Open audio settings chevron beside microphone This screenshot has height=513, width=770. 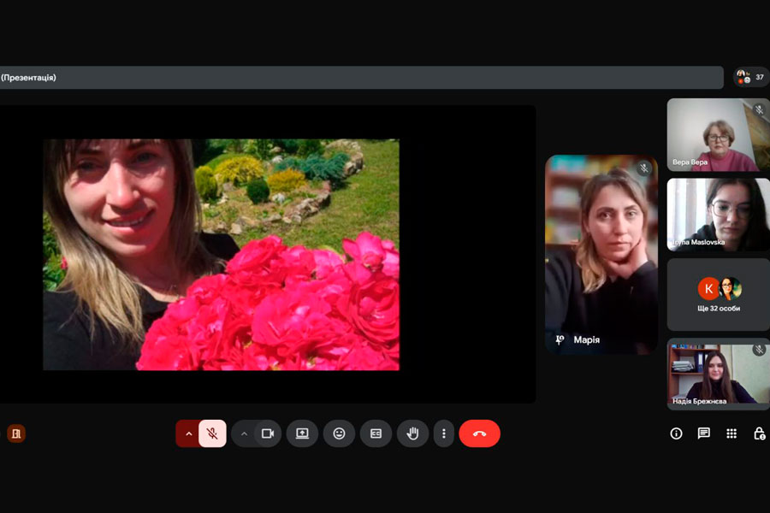[188, 433]
